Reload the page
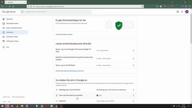The image size is (192, 108). [x=10, y=6]
